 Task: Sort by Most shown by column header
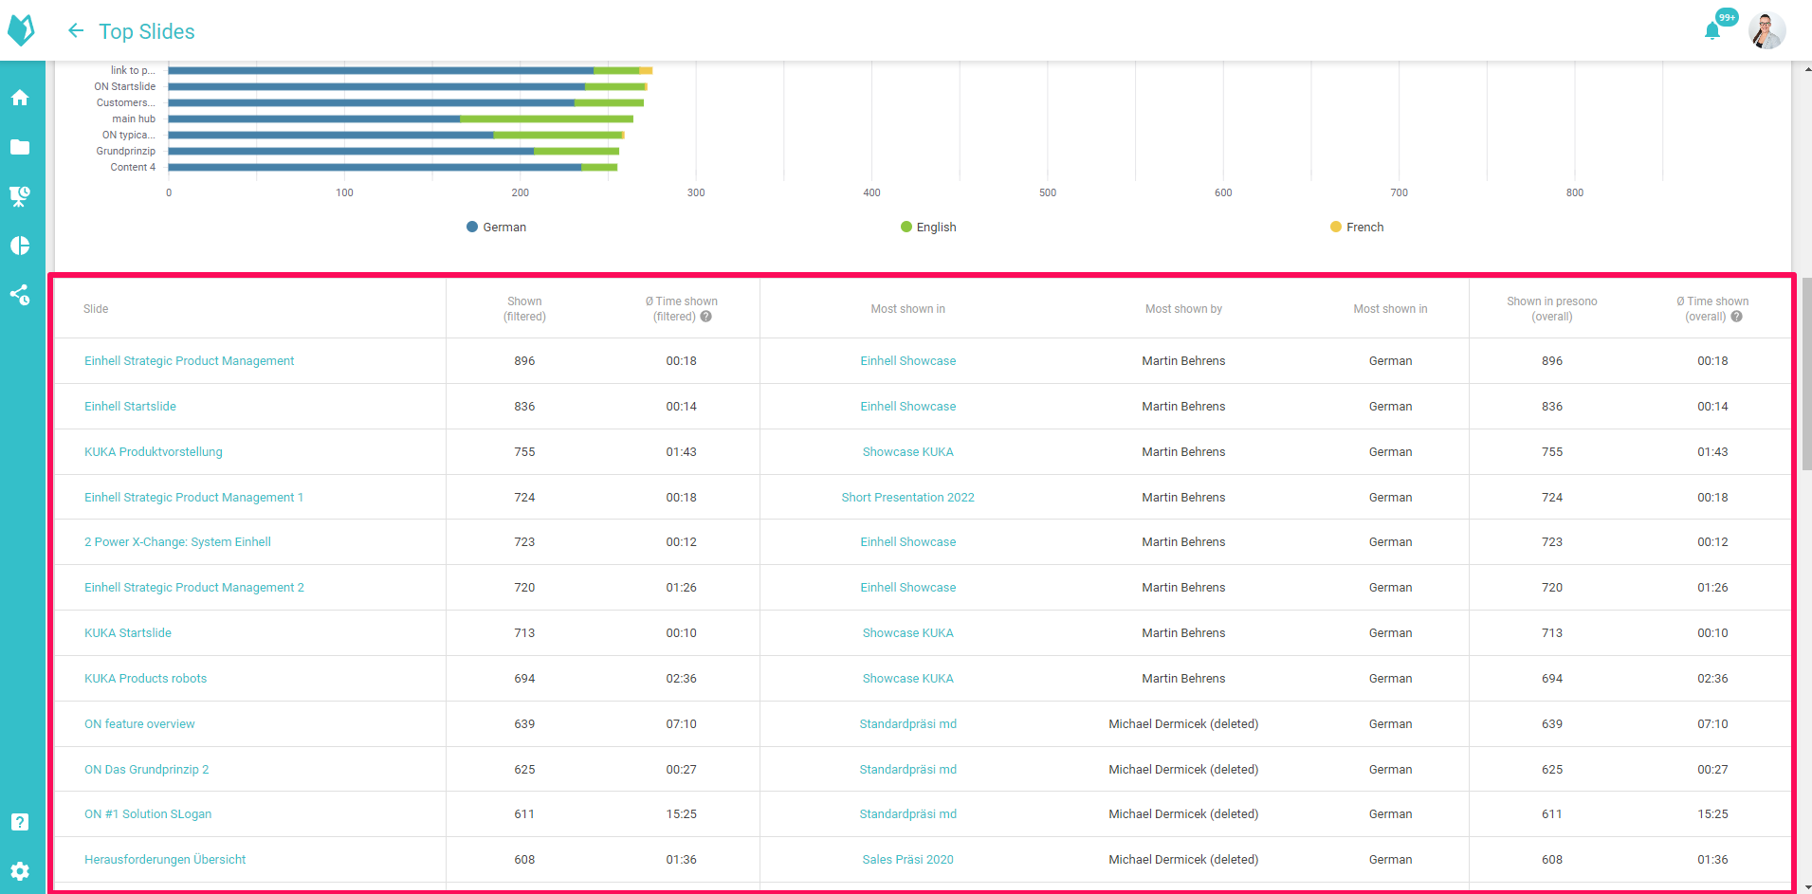(x=1183, y=309)
